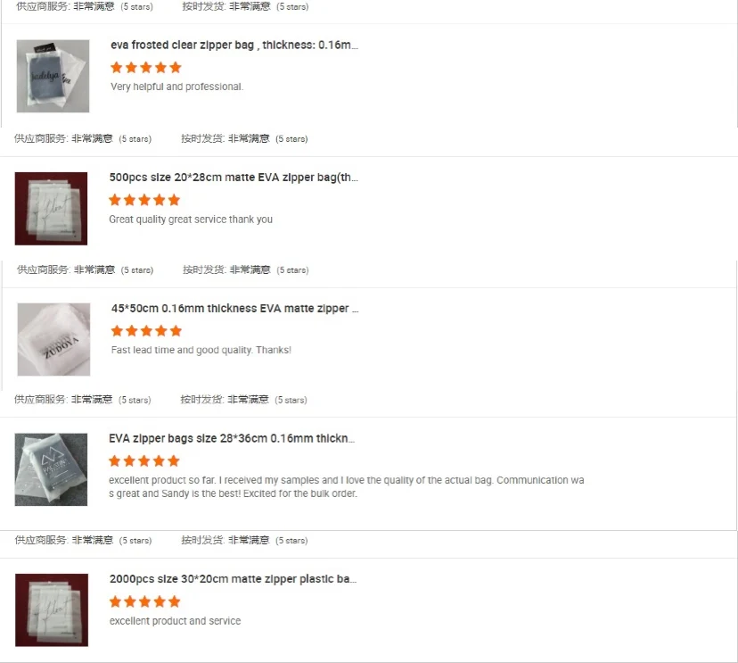
Task: Open the ZUDOYA 45*50cm bag thumbnail
Action: [53, 339]
